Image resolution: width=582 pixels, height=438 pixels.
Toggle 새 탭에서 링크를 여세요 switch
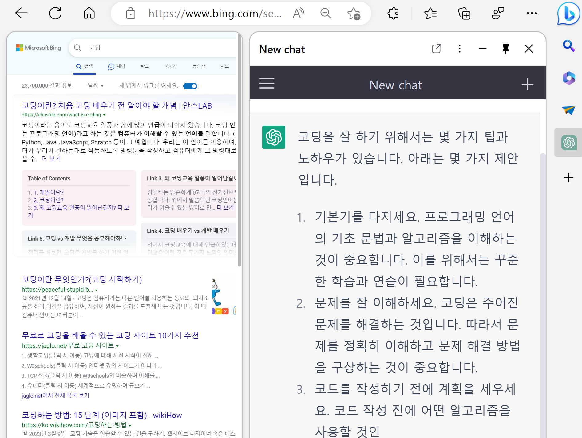point(190,86)
